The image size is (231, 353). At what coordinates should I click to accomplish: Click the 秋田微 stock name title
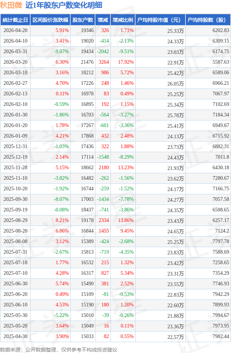point(11,5)
